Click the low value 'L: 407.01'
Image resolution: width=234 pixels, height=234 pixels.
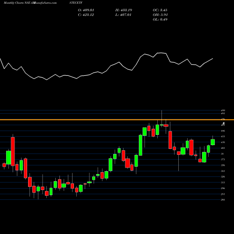[124, 15]
